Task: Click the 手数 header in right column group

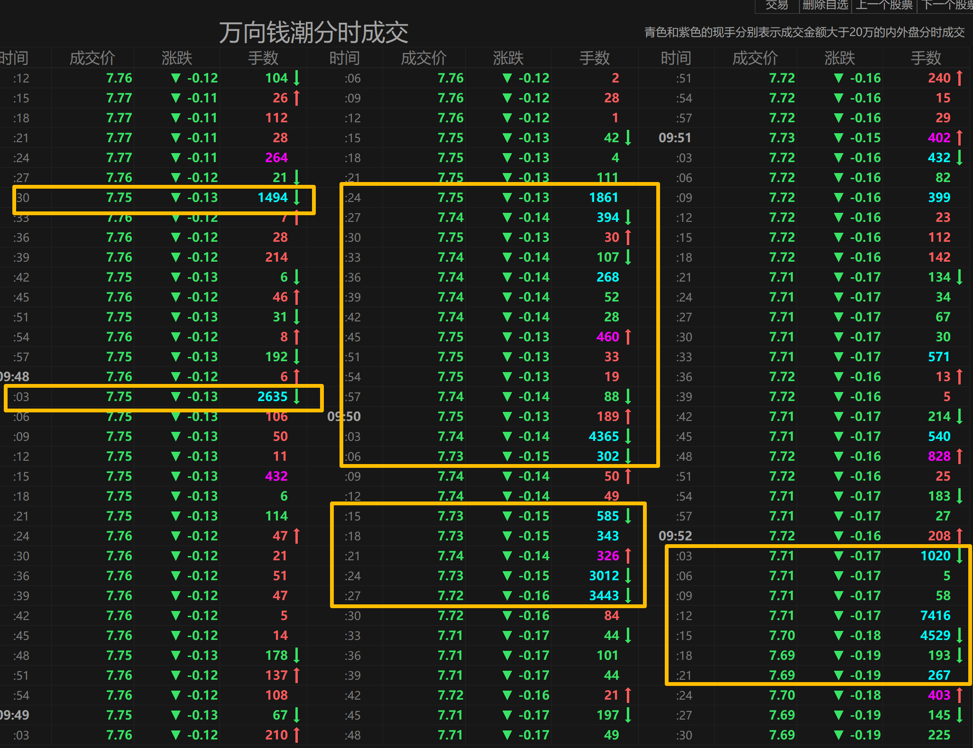Action: tap(926, 58)
